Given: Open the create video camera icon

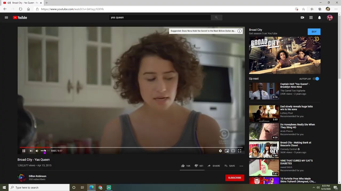Looking at the screenshot, I should click(302, 18).
